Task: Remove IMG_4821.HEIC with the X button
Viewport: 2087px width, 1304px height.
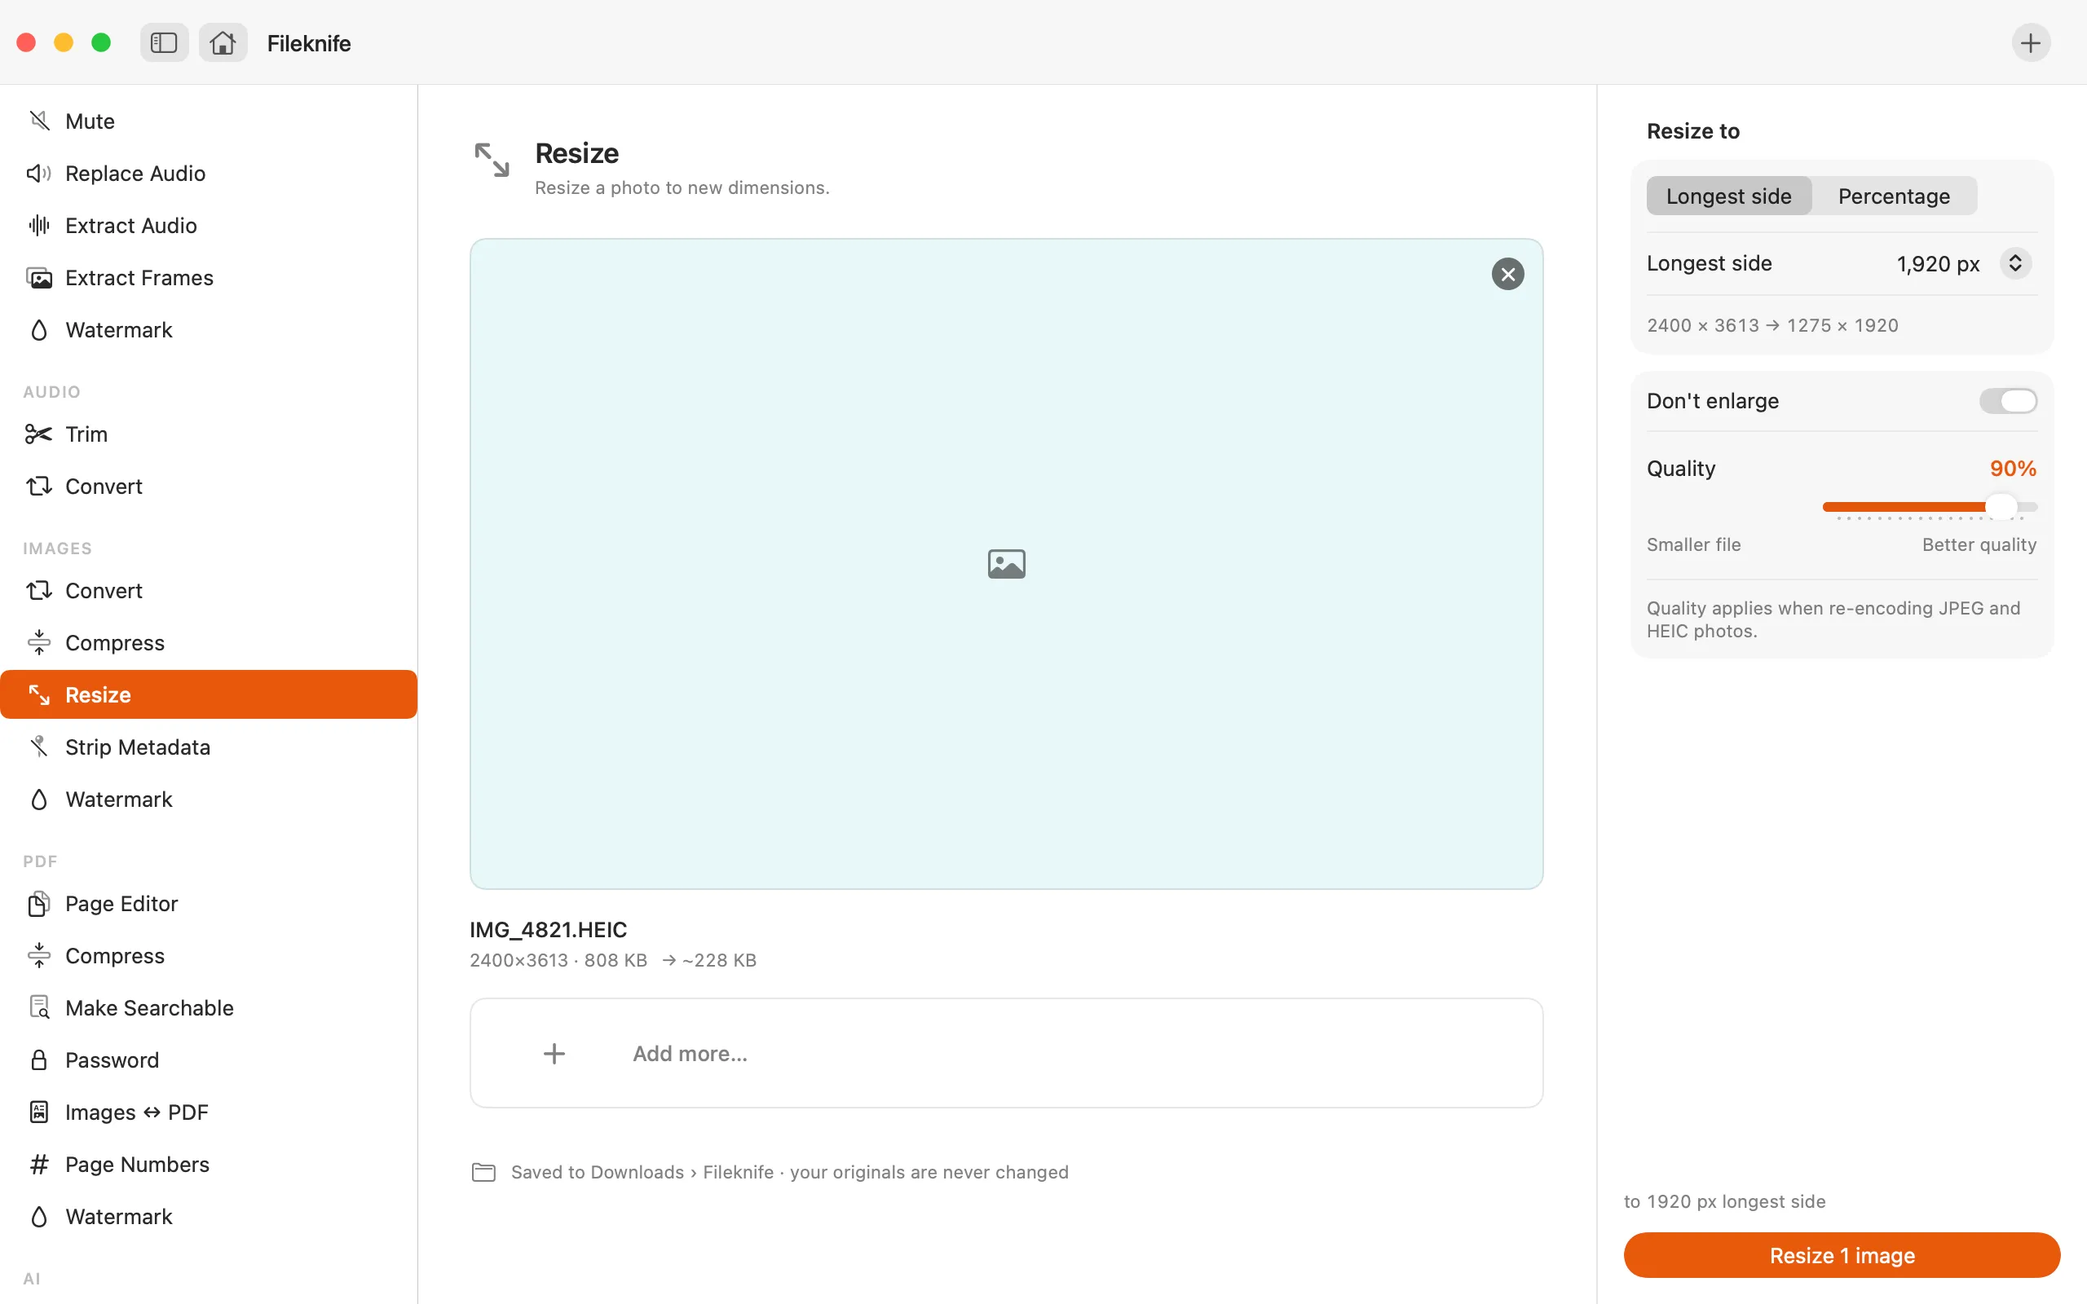Action: 1507,275
